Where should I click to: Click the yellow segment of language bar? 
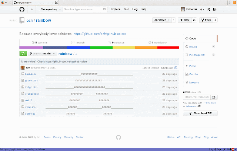(124, 48)
